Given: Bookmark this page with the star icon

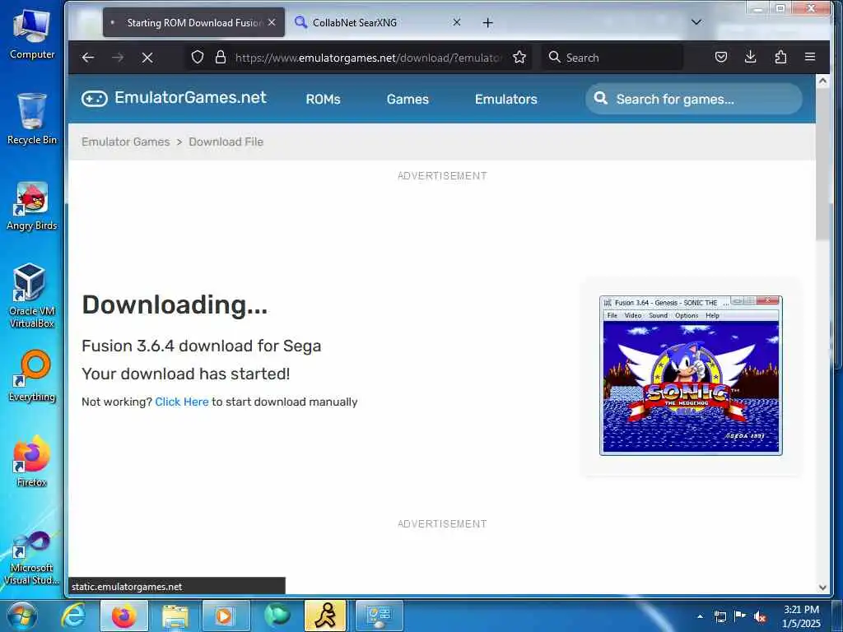Looking at the screenshot, I should [519, 57].
